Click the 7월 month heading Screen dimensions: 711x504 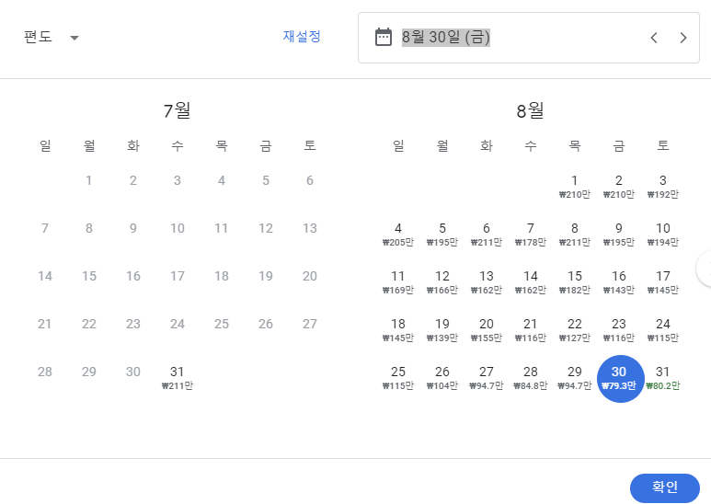click(x=177, y=110)
